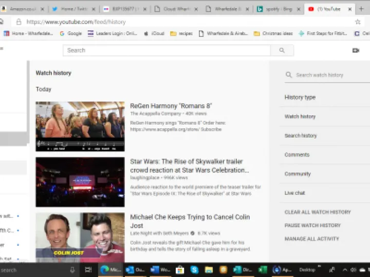Open Excel from the taskbar
The height and width of the screenshot is (277, 370).
(263, 269)
